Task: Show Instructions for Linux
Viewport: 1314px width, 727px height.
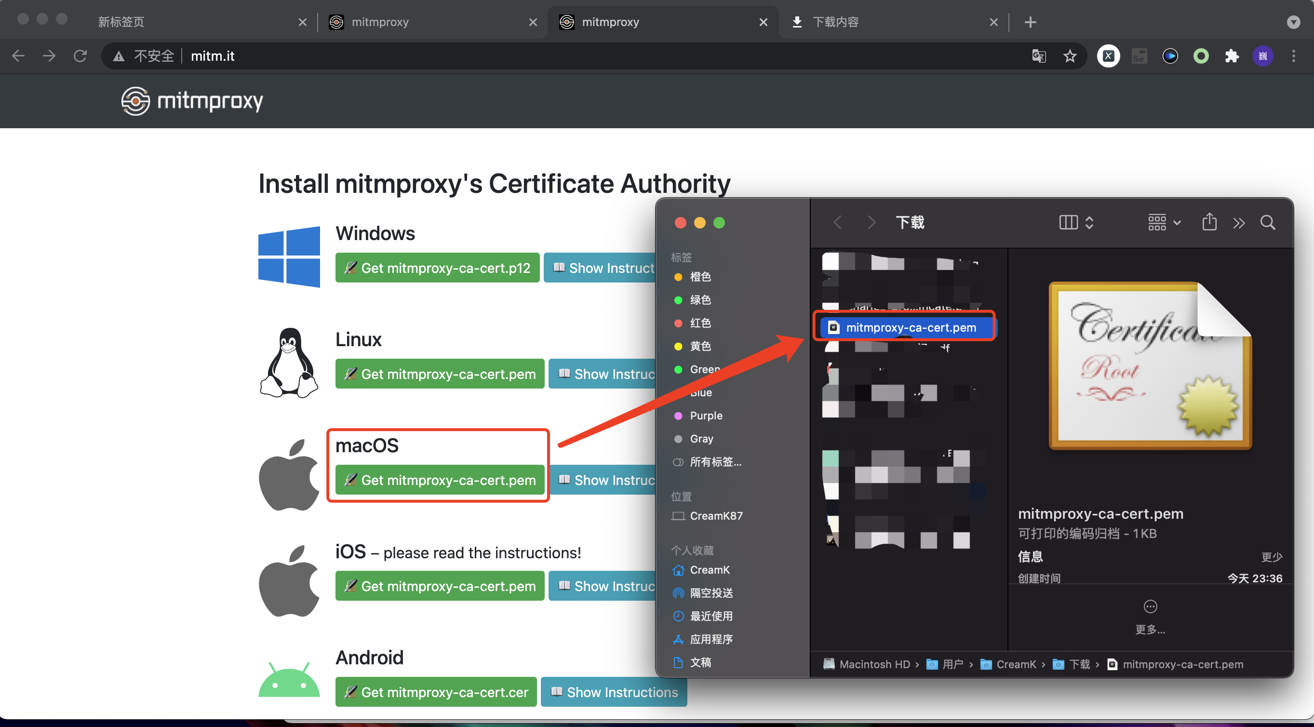Action: pyautogui.click(x=602, y=374)
